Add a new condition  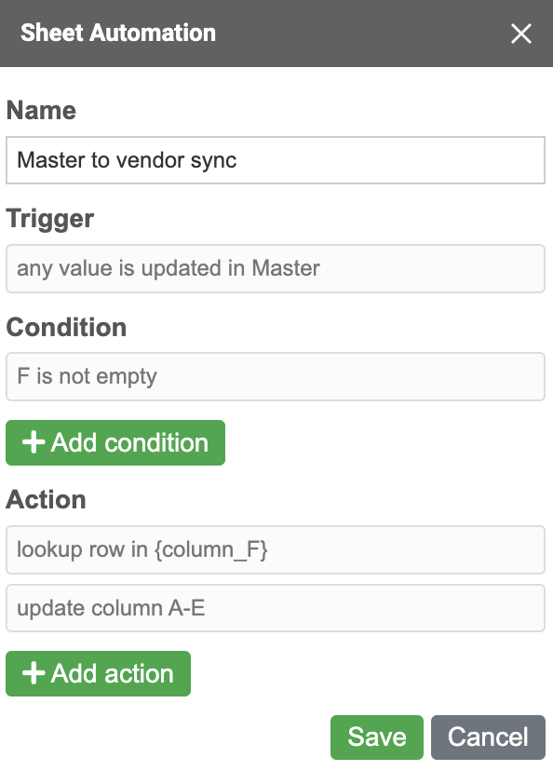point(115,442)
